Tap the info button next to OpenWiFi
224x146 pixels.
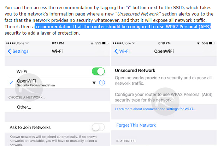(x=102, y=83)
